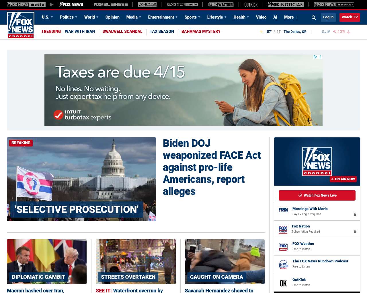Click the Diplomatic Gambit story thumbnail
The width and height of the screenshot is (367, 293).
pyautogui.click(x=47, y=262)
